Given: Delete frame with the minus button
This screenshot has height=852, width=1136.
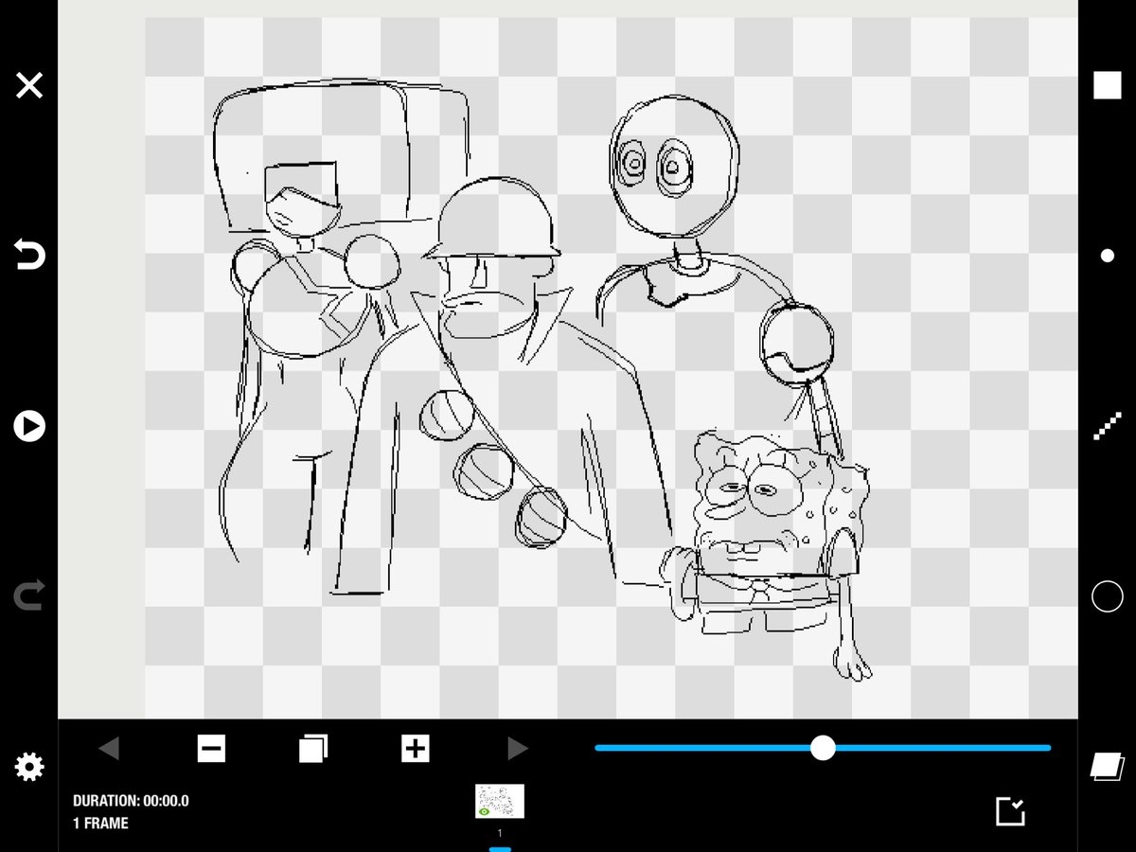Looking at the screenshot, I should click(x=211, y=749).
